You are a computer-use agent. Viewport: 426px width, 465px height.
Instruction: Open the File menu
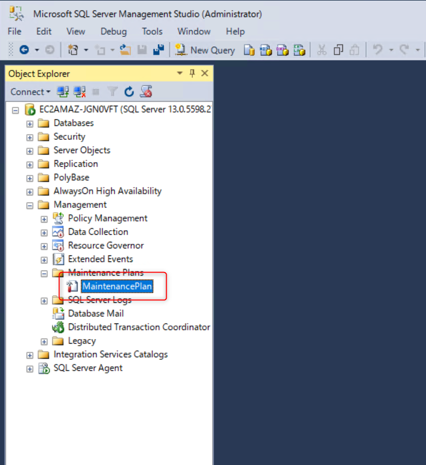coord(15,31)
